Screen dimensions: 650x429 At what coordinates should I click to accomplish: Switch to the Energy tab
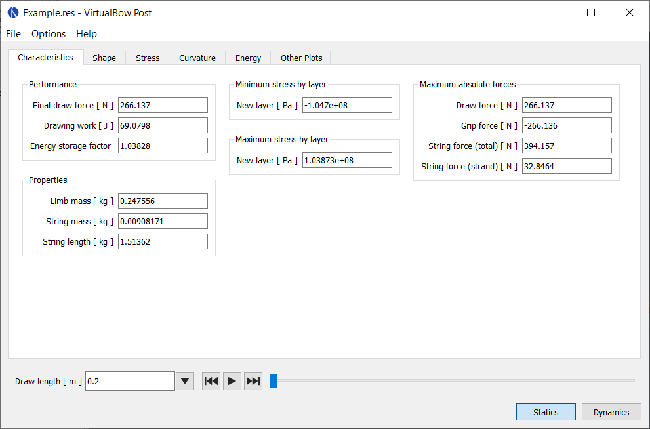click(x=249, y=58)
